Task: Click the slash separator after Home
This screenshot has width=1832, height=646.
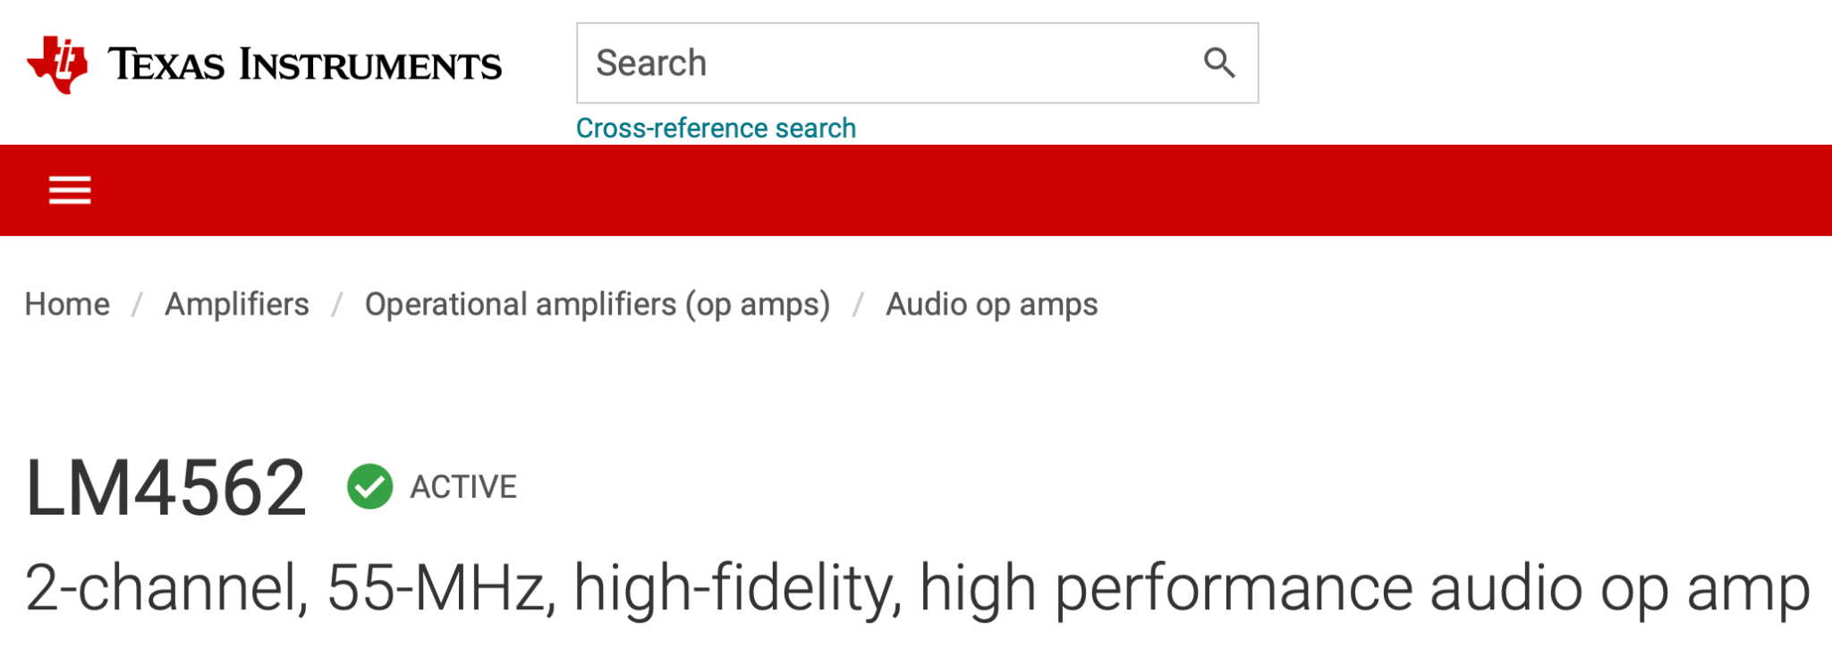Action: click(x=137, y=305)
